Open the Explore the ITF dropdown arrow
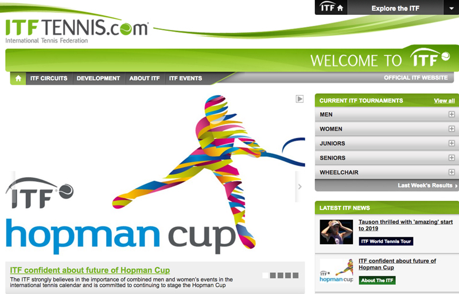The image size is (459, 294). [451, 8]
